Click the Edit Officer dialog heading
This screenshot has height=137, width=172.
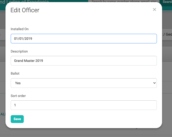coord(25,10)
